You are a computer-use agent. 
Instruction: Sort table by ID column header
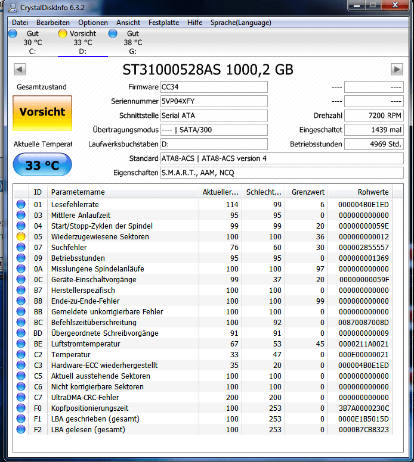point(38,192)
